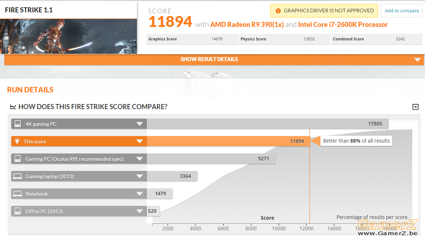This screenshot has width=425, height=239.
Task: Click the Run Details heading
Action: tap(30, 90)
